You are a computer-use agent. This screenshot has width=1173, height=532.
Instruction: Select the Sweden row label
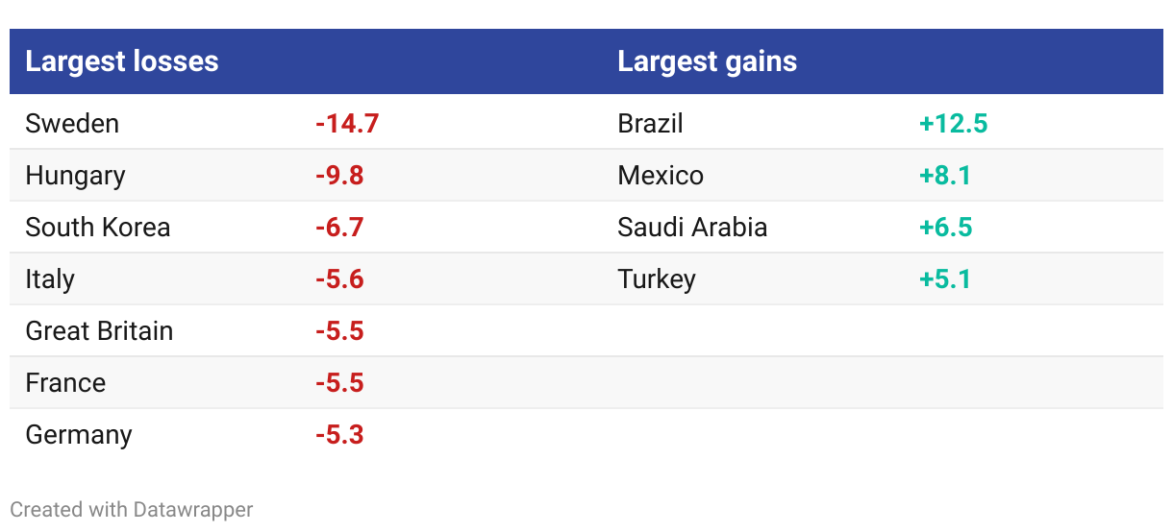click(72, 124)
